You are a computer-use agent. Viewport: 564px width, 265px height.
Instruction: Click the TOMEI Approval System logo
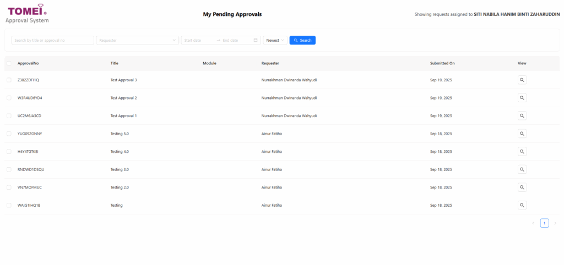point(27,14)
